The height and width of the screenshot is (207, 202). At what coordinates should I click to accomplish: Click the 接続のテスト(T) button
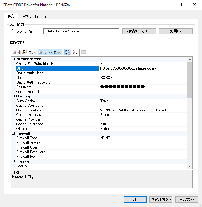tap(139, 31)
